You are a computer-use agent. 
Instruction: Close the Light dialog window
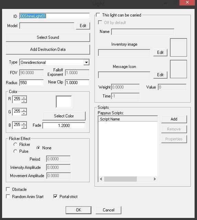point(187,2)
